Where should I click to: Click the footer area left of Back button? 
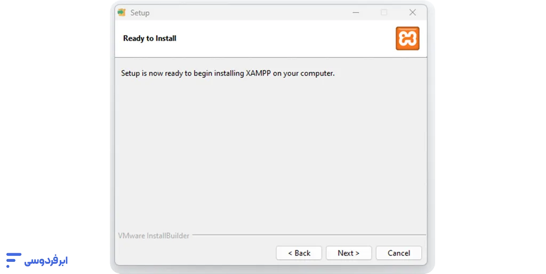coord(195,253)
